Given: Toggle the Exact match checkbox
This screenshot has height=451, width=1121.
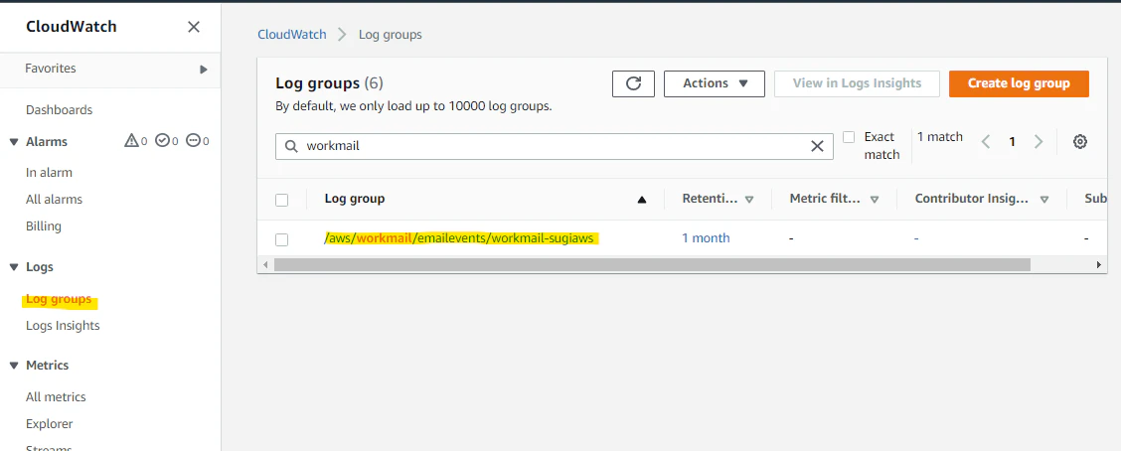Looking at the screenshot, I should coord(849,137).
